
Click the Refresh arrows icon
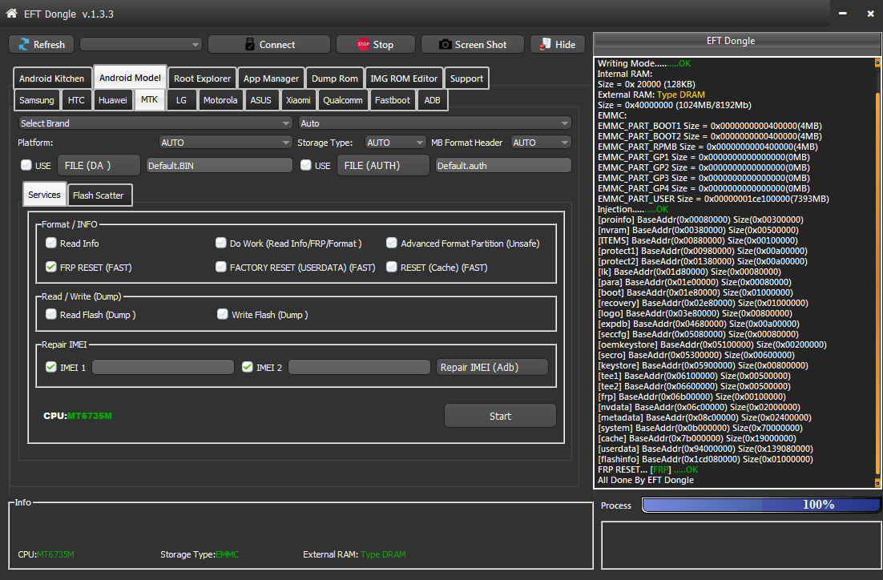(x=24, y=45)
